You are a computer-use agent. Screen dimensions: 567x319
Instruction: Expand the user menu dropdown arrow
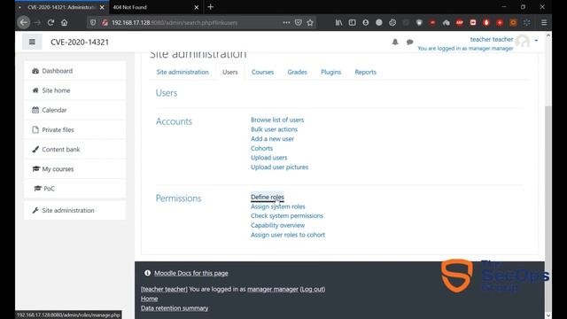point(536,41)
